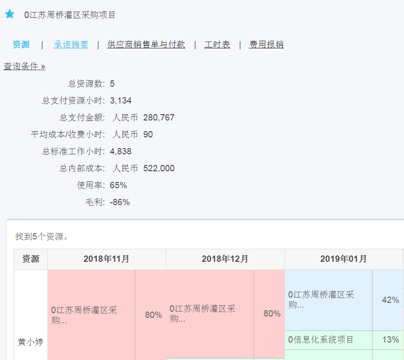Viewport: 404px width, 360px height.
Task: Select the 2018年11月 column header
Action: (106, 259)
